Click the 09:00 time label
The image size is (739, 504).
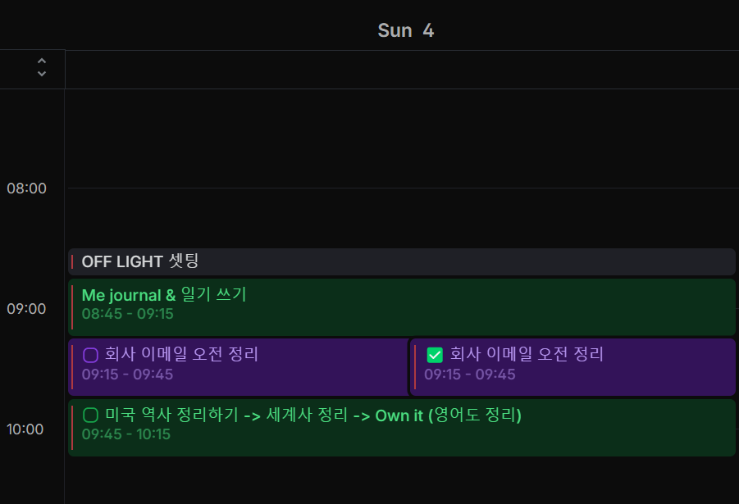pos(27,309)
